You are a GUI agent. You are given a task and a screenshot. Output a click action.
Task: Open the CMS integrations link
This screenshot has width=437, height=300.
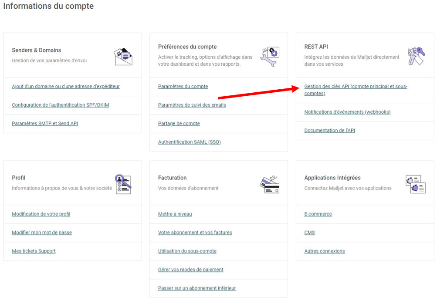pyautogui.click(x=309, y=233)
